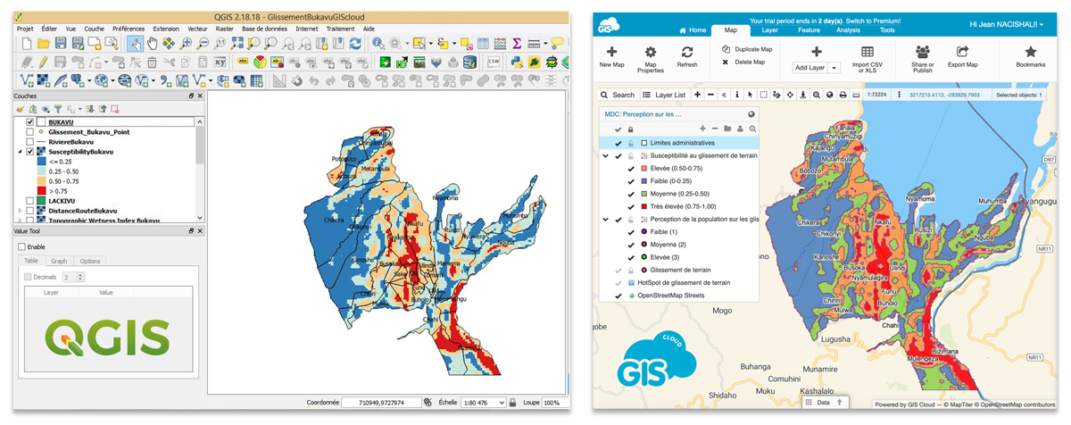Collapse the SusceptibilityBukavu layer legend
Image resolution: width=1071 pixels, height=425 pixels.
tap(20, 152)
